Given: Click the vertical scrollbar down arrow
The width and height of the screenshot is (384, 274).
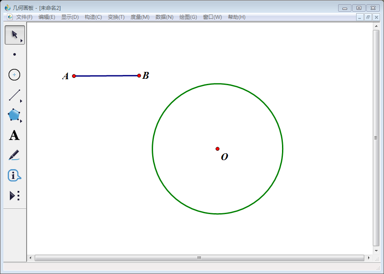Looking at the screenshot, I should 376,250.
